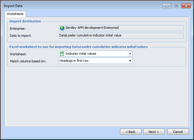Go back with the Back button
194x140 pixels.
click(131, 132)
